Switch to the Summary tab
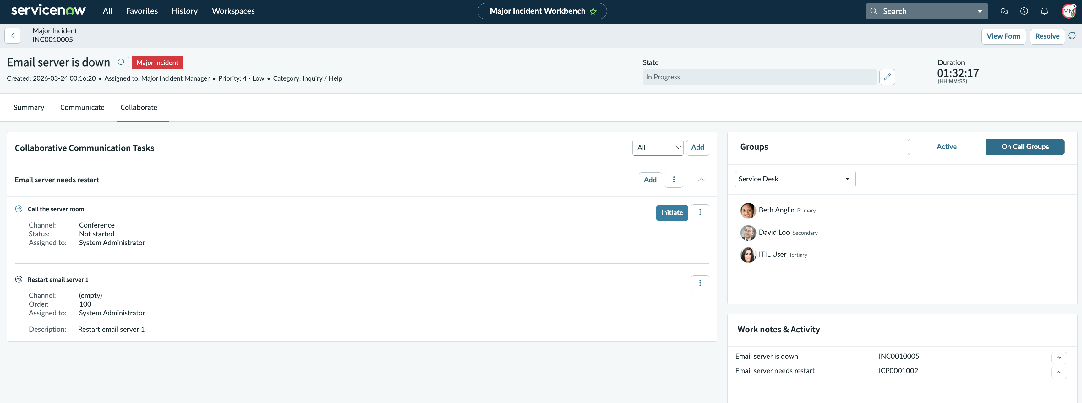The image size is (1082, 403). (29, 107)
